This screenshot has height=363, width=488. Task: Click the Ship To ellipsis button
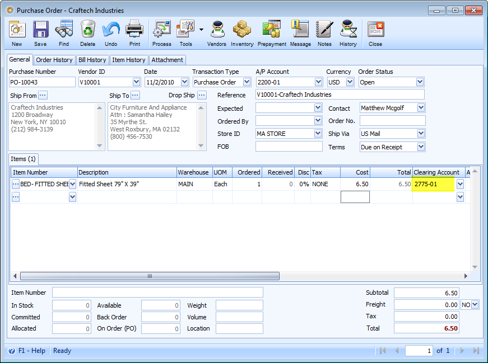pos(136,95)
